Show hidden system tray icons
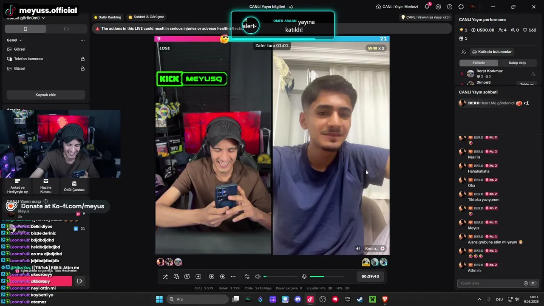544x306 pixels. coord(480,299)
